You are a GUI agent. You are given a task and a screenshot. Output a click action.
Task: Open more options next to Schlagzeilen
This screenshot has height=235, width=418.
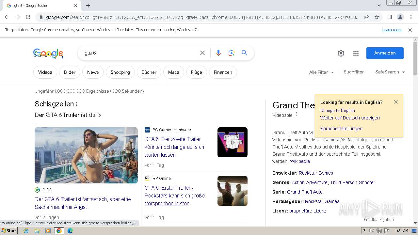point(77,104)
